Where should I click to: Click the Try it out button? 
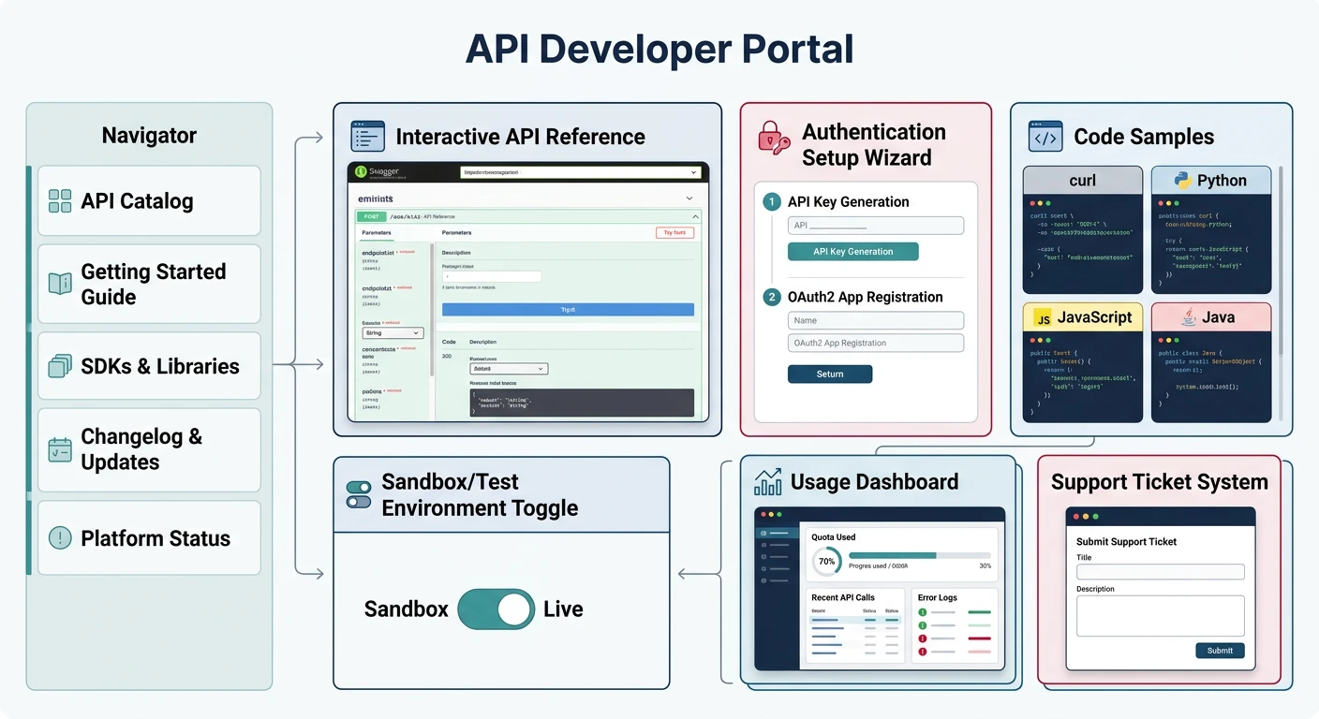(674, 231)
